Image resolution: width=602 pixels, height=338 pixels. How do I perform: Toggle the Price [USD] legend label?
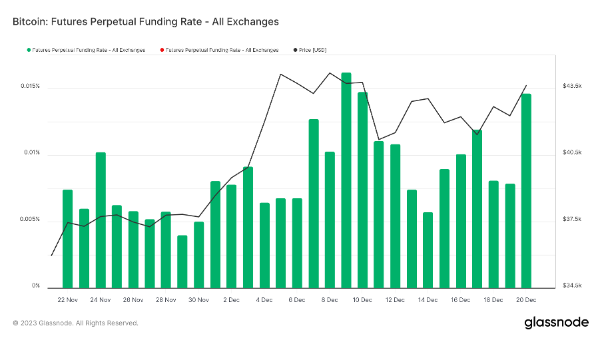(313, 50)
